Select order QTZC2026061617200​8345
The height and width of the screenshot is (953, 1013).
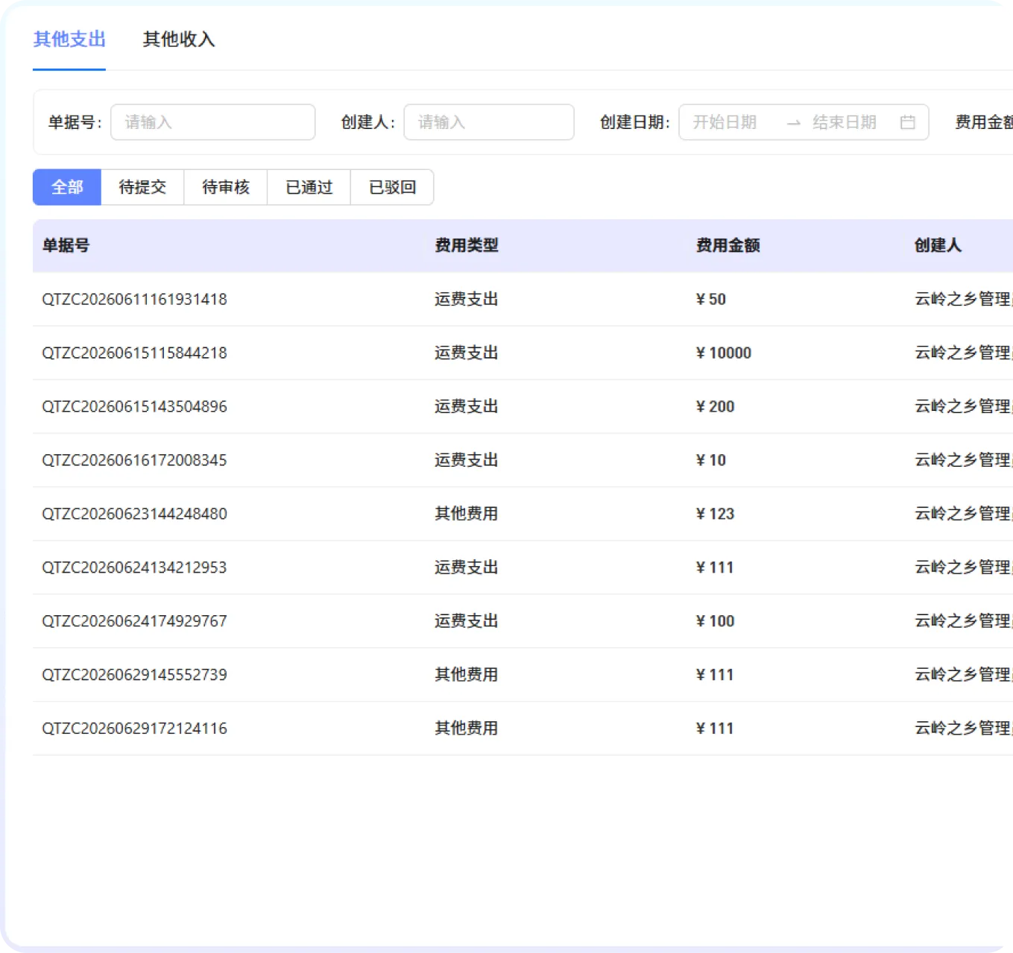[134, 460]
